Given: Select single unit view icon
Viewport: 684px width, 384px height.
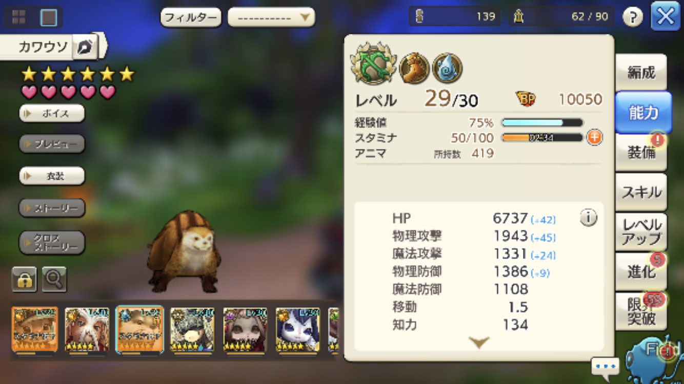Looking at the screenshot, I should (49, 17).
